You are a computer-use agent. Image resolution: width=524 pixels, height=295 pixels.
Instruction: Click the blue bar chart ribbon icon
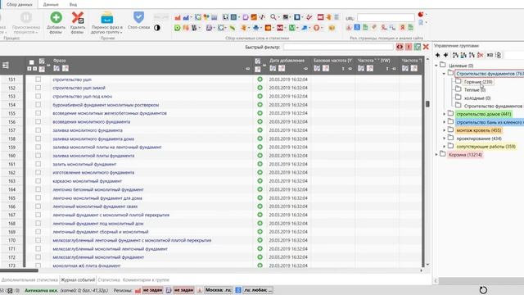click(x=186, y=17)
